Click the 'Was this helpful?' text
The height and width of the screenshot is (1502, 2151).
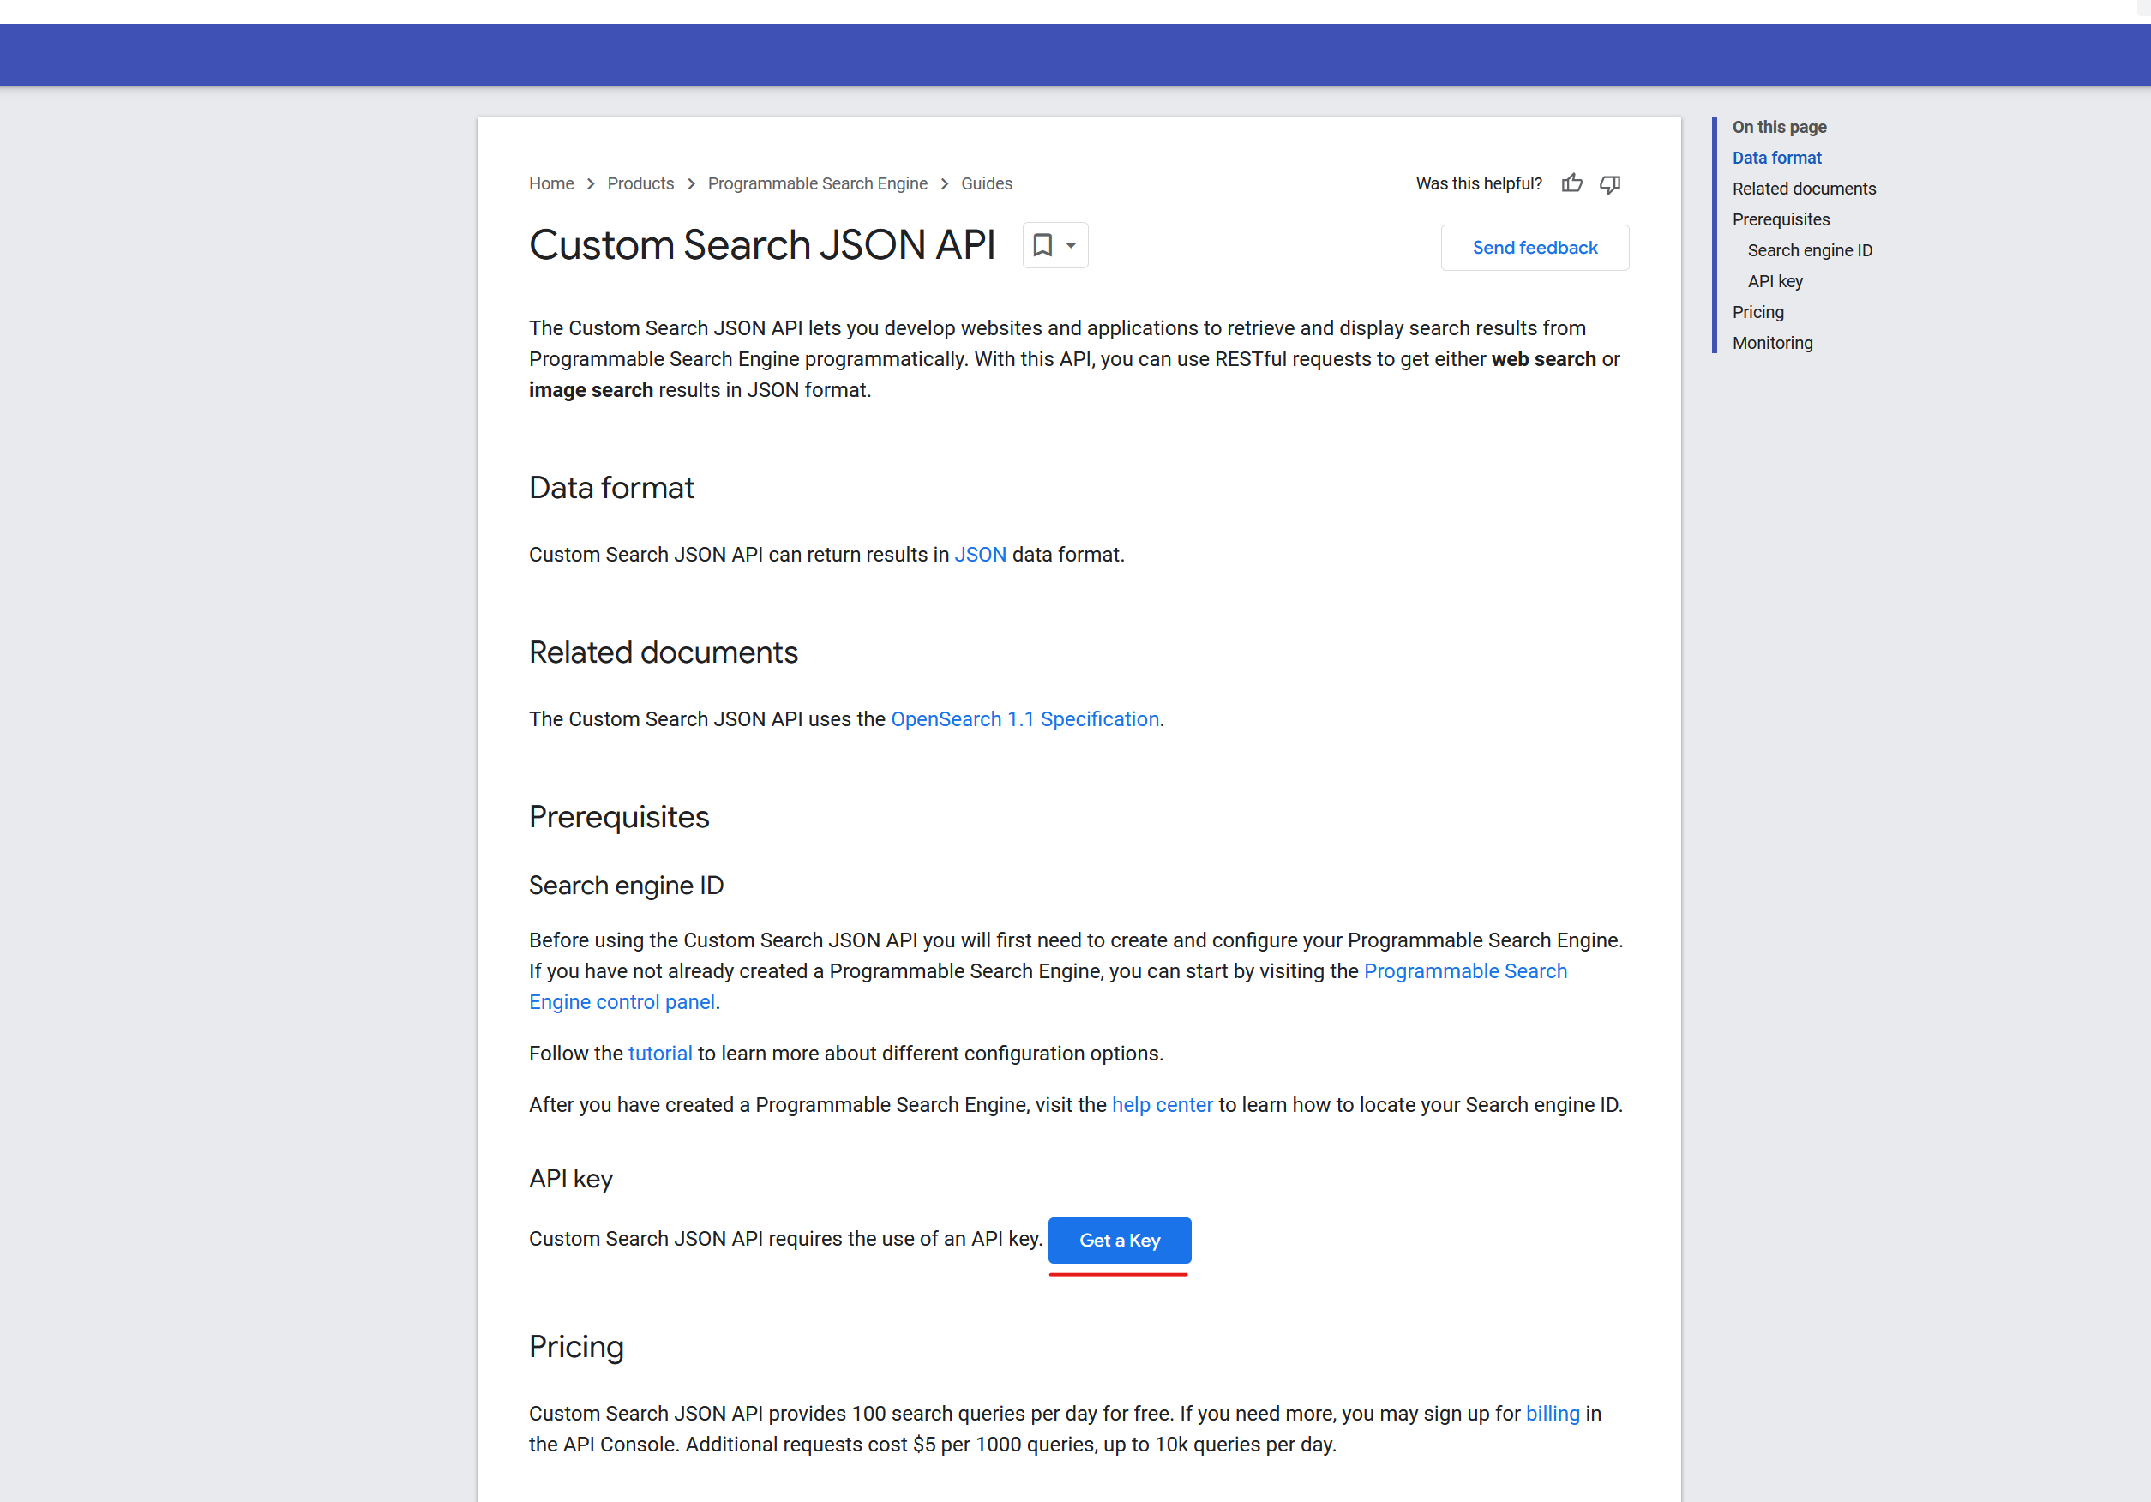[x=1478, y=183]
